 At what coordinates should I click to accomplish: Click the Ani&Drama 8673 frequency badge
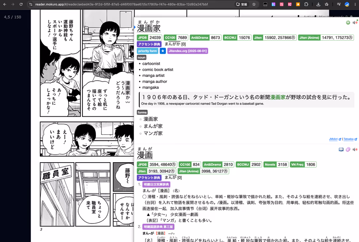pyautogui.click(x=205, y=37)
